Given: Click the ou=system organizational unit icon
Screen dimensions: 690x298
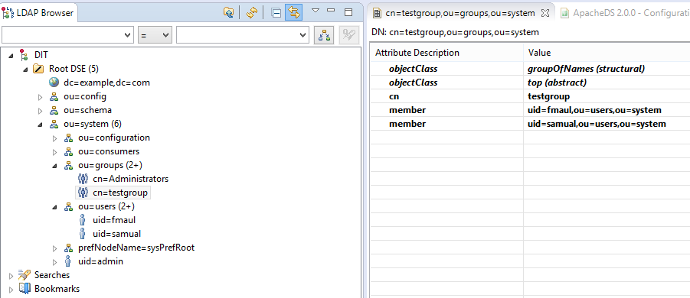Looking at the screenshot, I should pos(54,125).
